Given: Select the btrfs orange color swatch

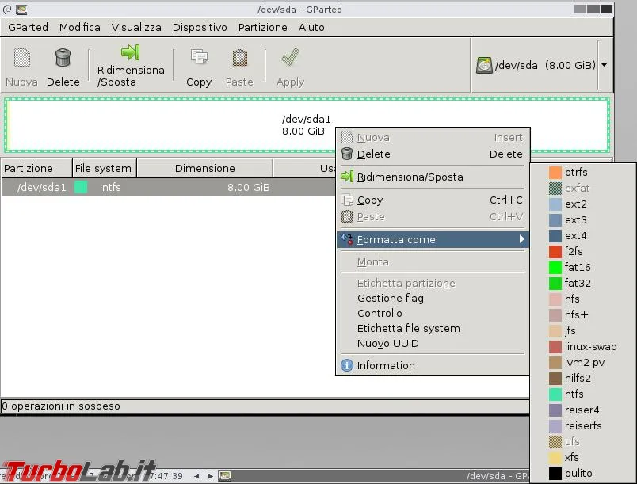Looking at the screenshot, I should pyautogui.click(x=555, y=172).
